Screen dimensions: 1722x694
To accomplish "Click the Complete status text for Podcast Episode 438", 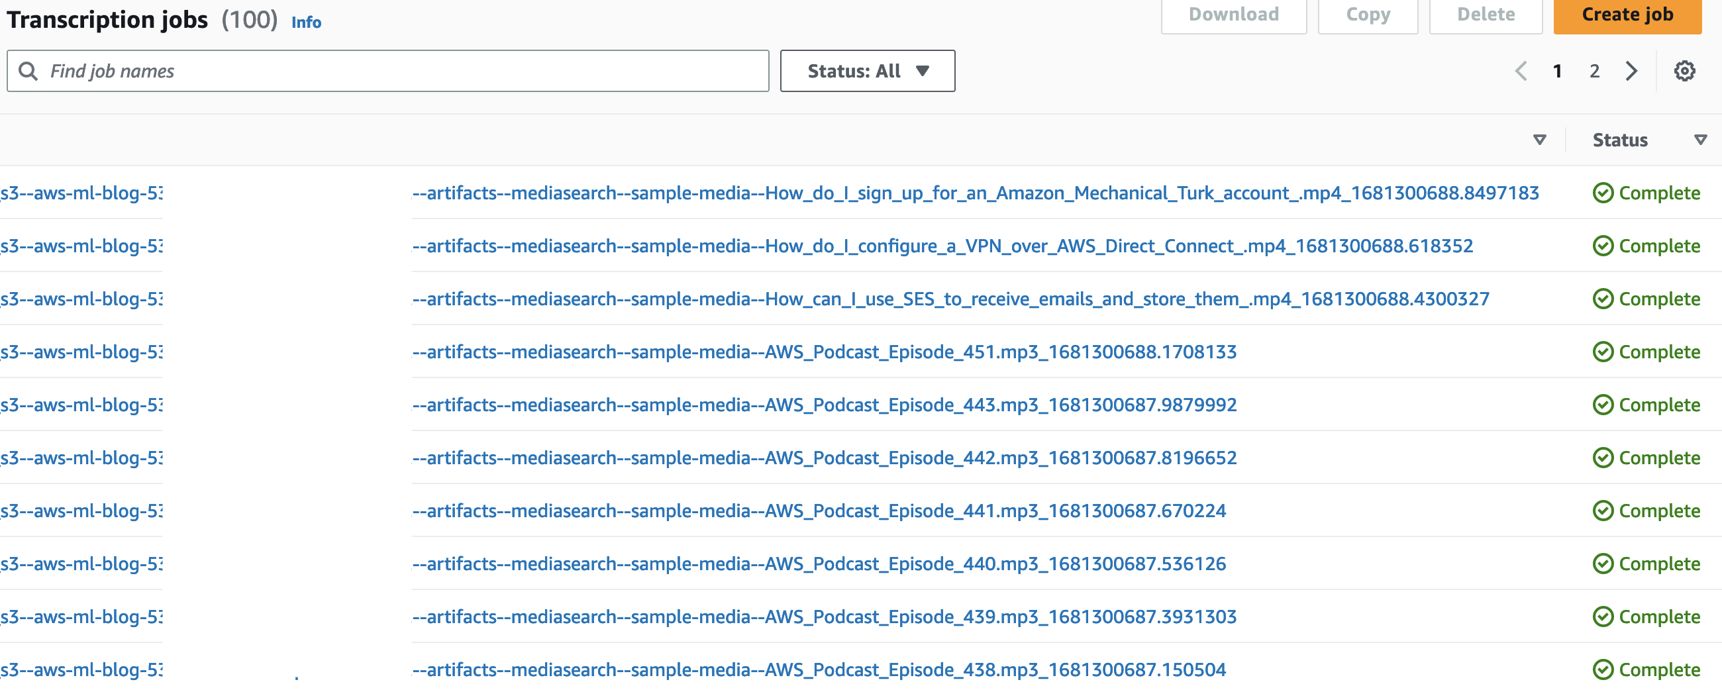I will (x=1659, y=669).
